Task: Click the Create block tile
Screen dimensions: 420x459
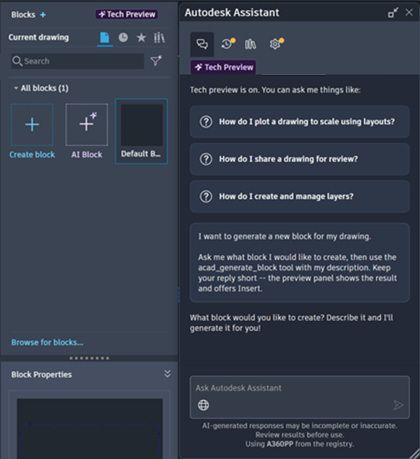Action: click(x=32, y=131)
